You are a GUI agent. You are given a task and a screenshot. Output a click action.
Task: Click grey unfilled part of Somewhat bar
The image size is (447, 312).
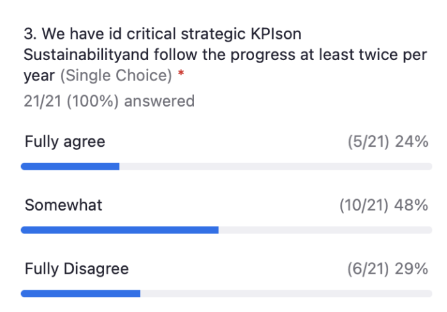[325, 230]
